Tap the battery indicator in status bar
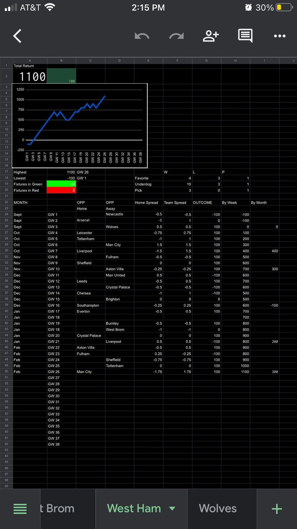 284,7
